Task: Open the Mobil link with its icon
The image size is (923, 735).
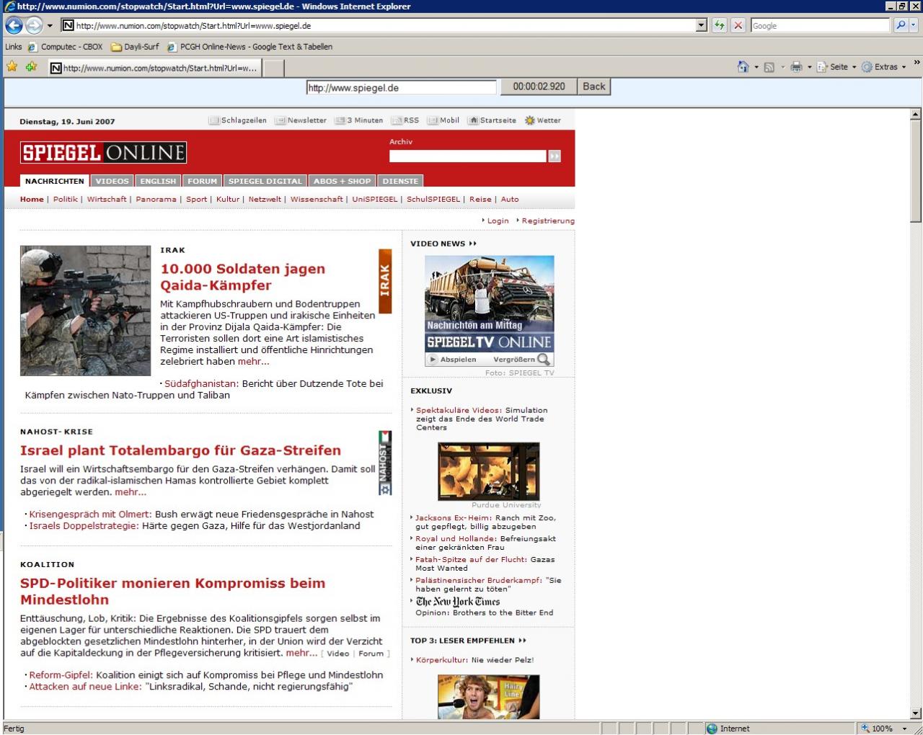Action: [443, 120]
